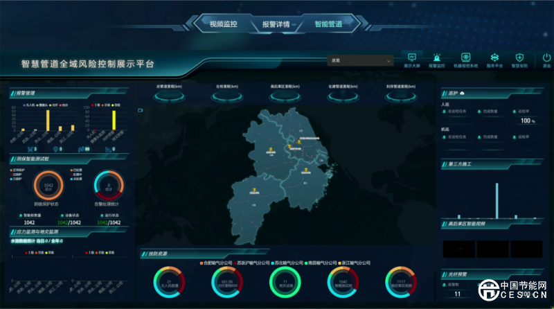Toggle 合肥输气分公司 legend item
This screenshot has width=554, height=309.
pyautogui.click(x=216, y=263)
